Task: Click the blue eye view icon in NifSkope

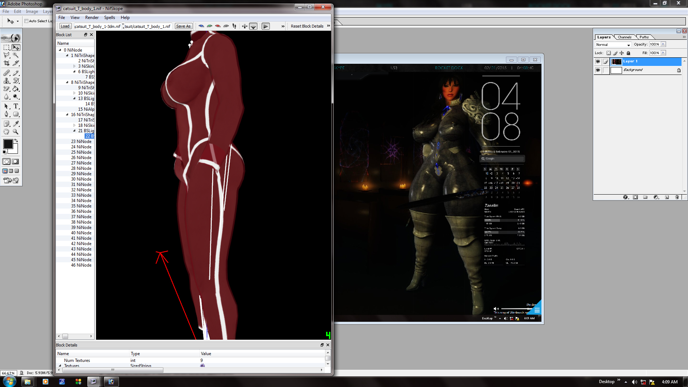Action: coord(201,26)
